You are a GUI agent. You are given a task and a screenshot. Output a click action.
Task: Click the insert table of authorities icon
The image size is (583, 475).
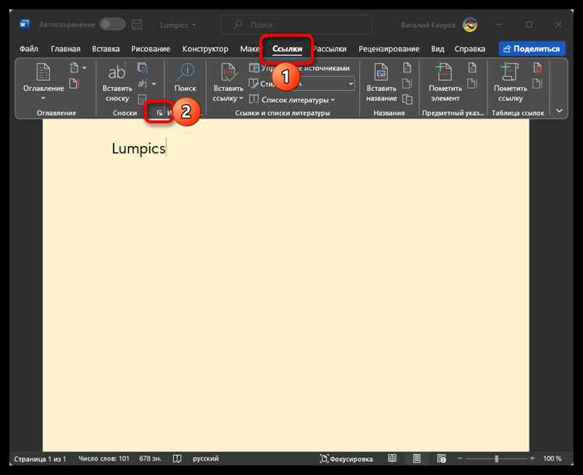coord(537,68)
